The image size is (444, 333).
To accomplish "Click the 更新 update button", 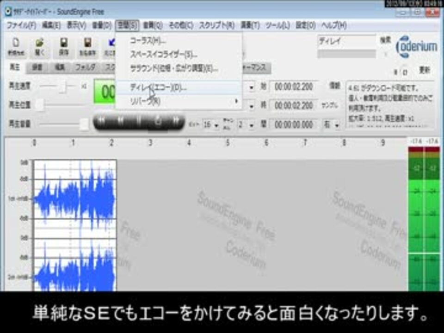I will (425, 70).
